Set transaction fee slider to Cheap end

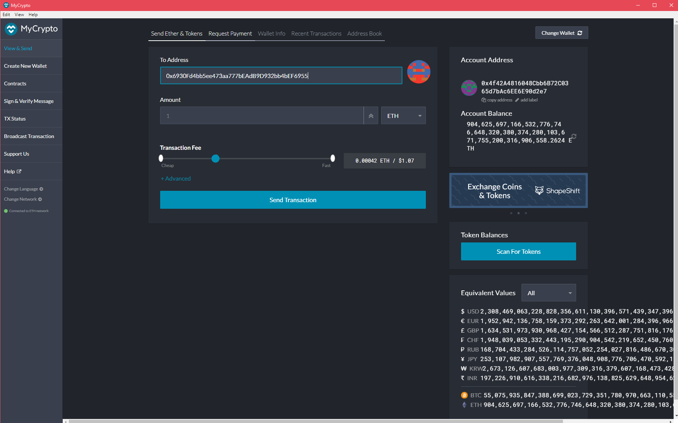click(x=161, y=158)
